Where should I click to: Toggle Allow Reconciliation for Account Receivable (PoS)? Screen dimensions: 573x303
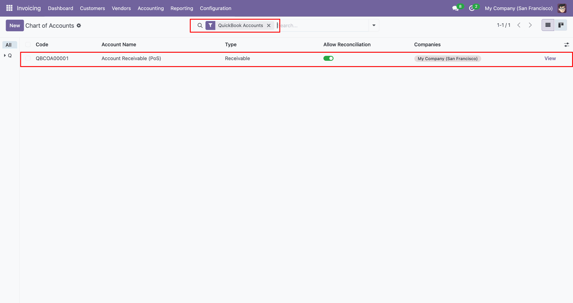tap(328, 58)
